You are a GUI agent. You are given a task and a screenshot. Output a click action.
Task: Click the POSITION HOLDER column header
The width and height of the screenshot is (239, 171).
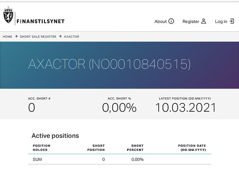[42, 148]
